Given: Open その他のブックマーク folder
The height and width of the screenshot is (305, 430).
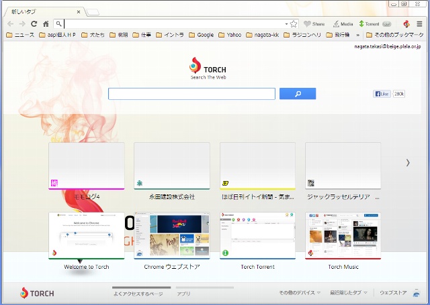Looking at the screenshot, I should pos(395,35).
